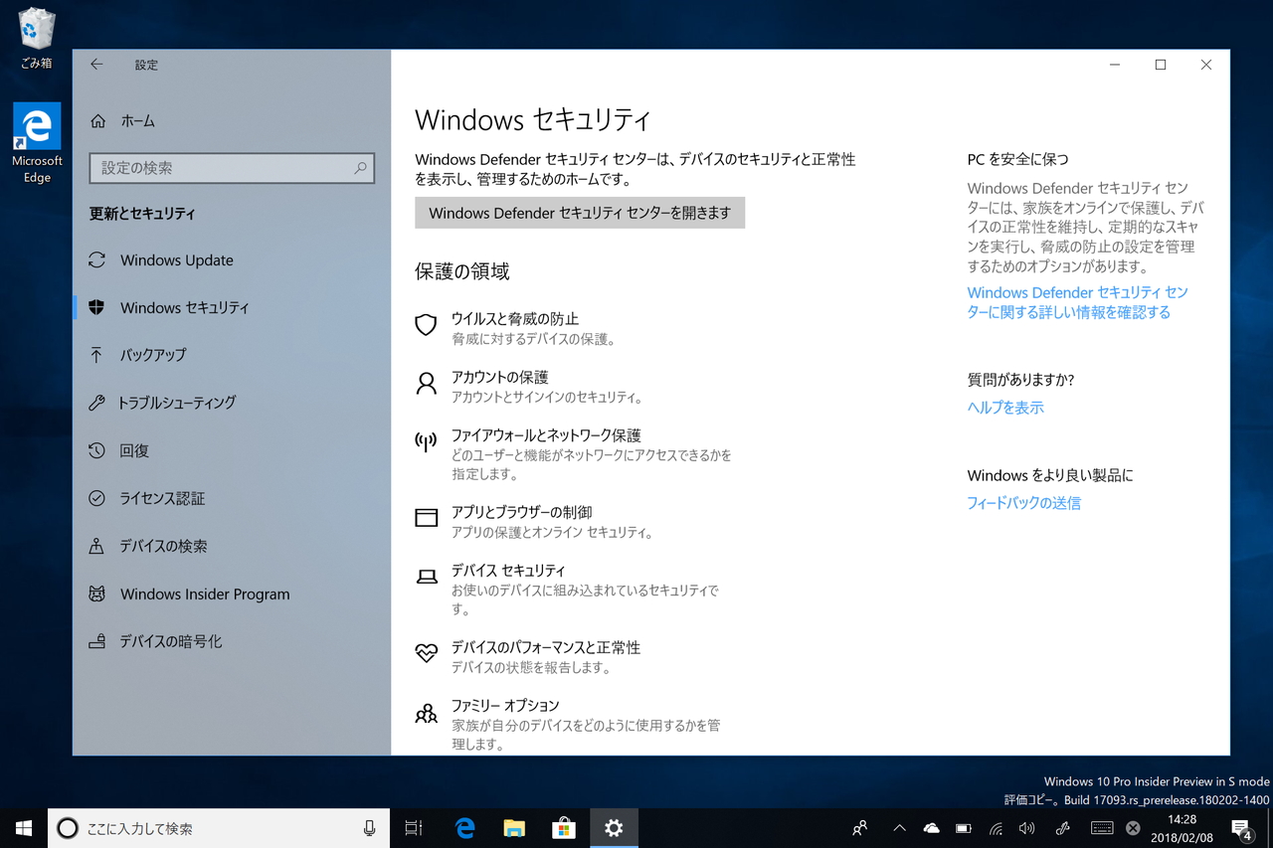Open ファミリー オプション family icon
Image resolution: width=1273 pixels, height=848 pixels.
(426, 712)
